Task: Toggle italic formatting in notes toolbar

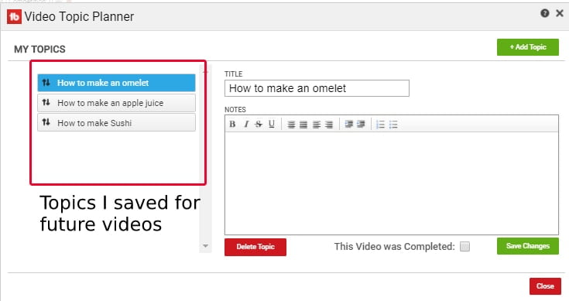Action: coord(246,125)
